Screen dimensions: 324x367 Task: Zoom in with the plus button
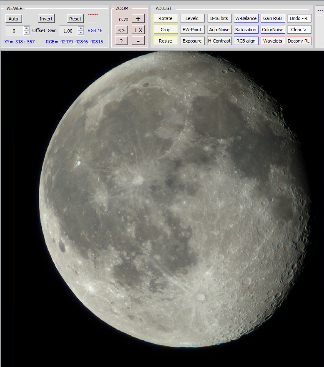tap(138, 19)
